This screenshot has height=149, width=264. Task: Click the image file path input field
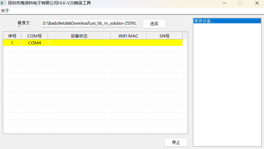(89, 24)
